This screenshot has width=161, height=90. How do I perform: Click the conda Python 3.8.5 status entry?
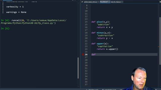click(x=109, y=89)
